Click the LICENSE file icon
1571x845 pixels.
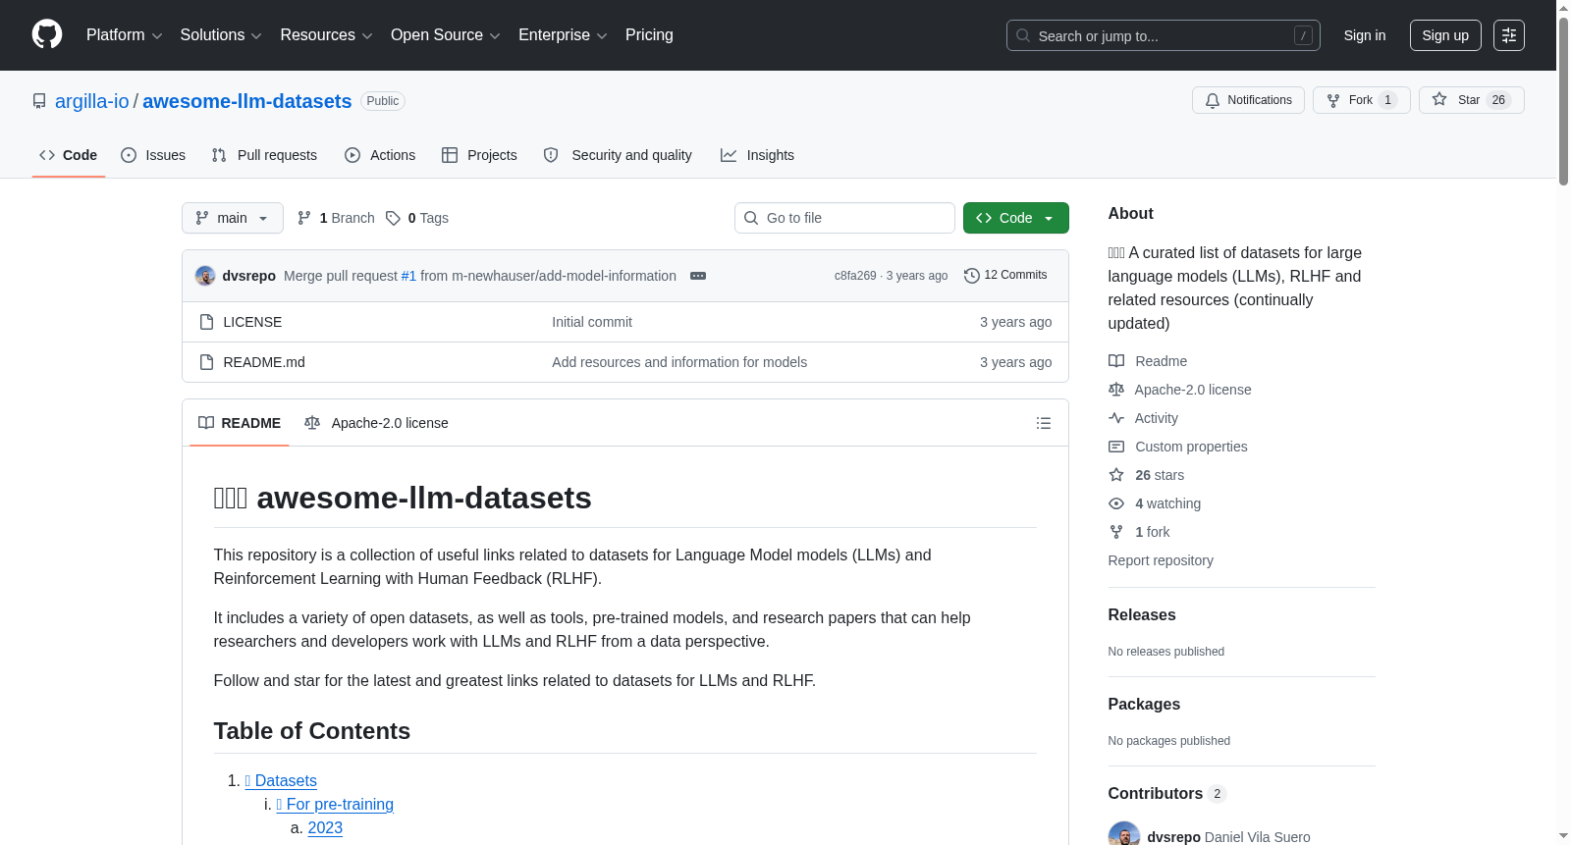pyautogui.click(x=206, y=322)
